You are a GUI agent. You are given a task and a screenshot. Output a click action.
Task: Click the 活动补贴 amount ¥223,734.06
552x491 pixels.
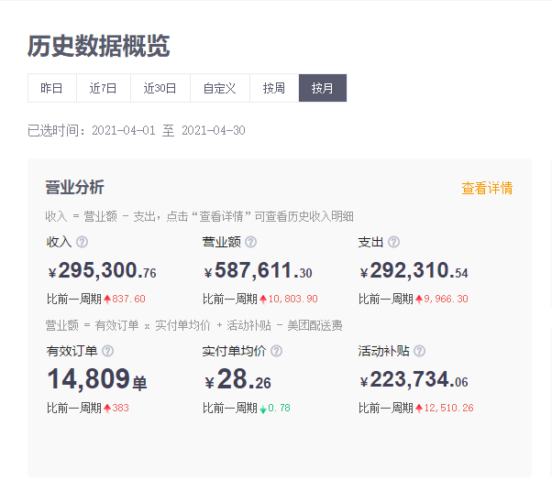(x=414, y=380)
